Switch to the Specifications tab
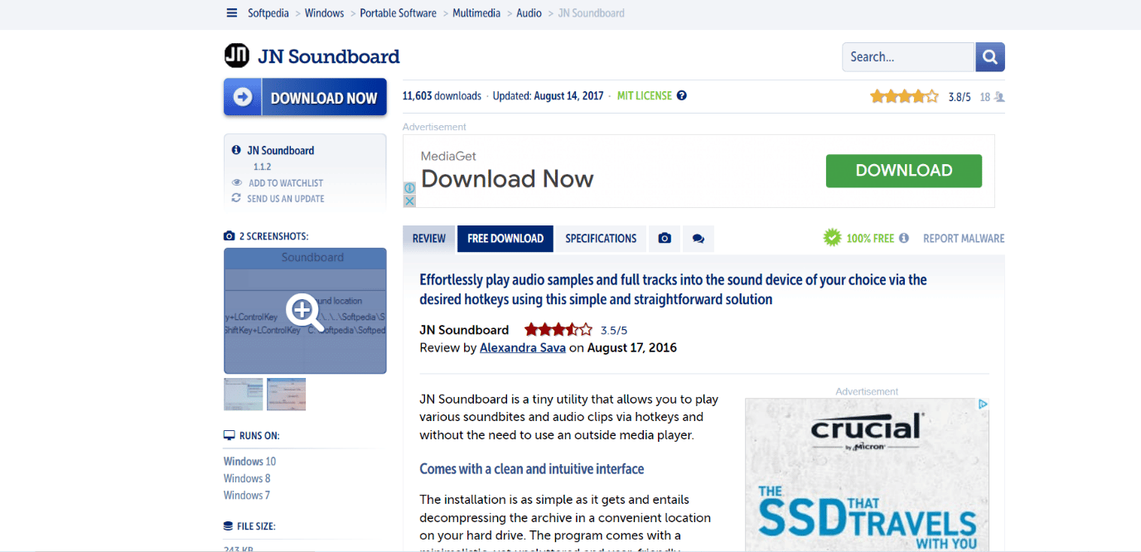The width and height of the screenshot is (1141, 552). pos(601,239)
